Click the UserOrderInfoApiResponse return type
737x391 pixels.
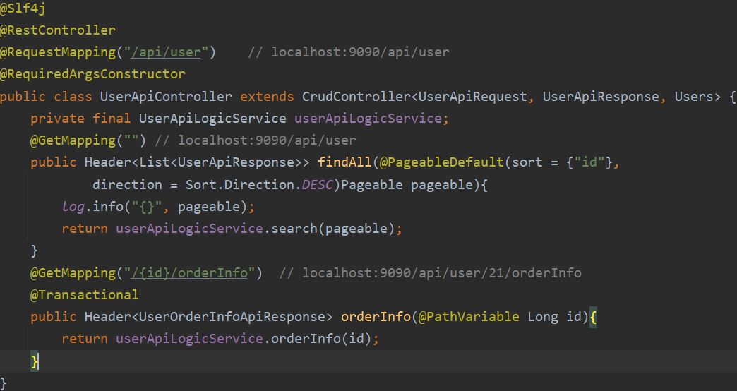tap(232, 317)
